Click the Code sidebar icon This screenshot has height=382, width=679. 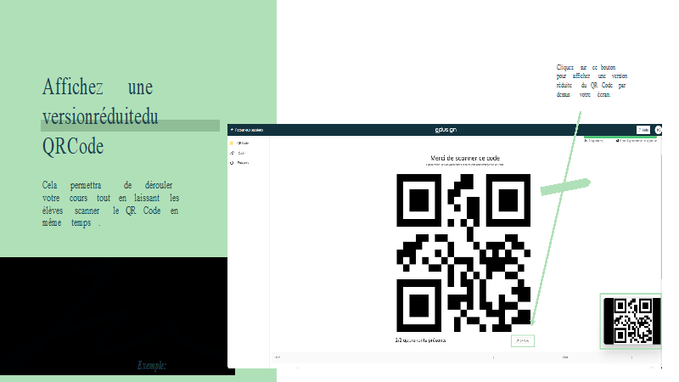(232, 153)
